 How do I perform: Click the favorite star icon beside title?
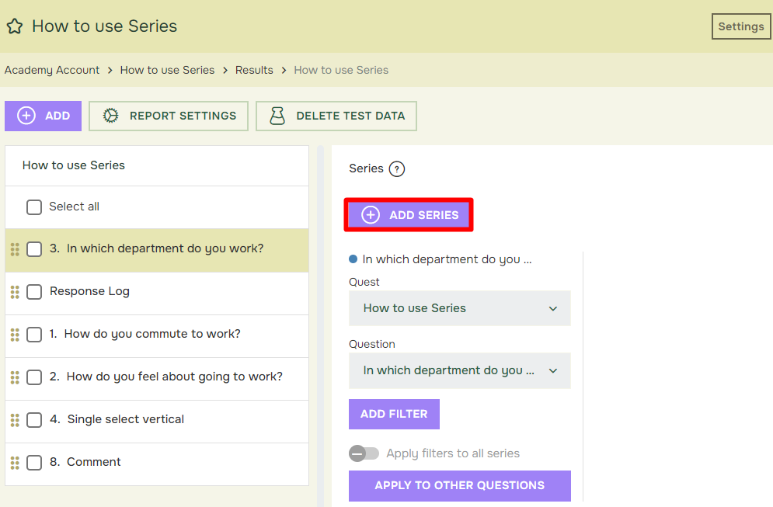pyautogui.click(x=15, y=26)
